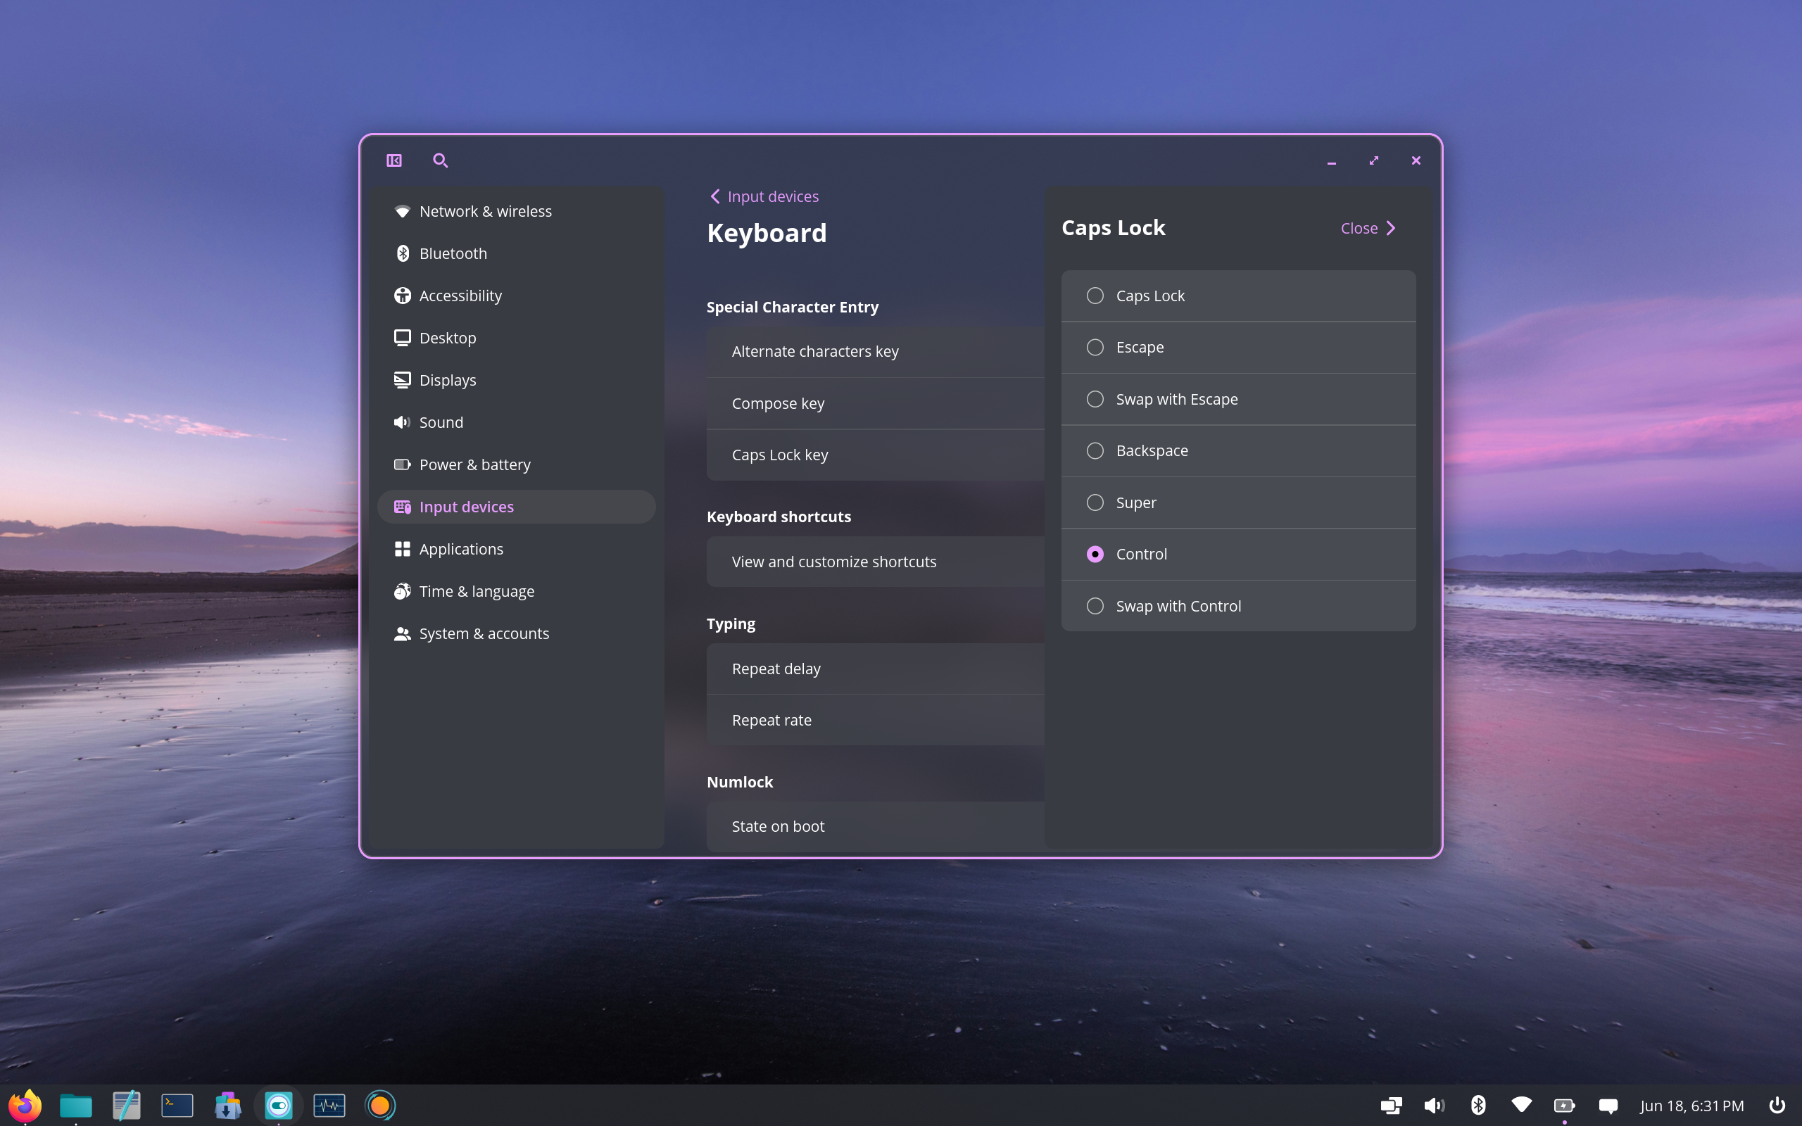The width and height of the screenshot is (1802, 1126).
Task: Click the Repeat rate row
Action: point(876,720)
